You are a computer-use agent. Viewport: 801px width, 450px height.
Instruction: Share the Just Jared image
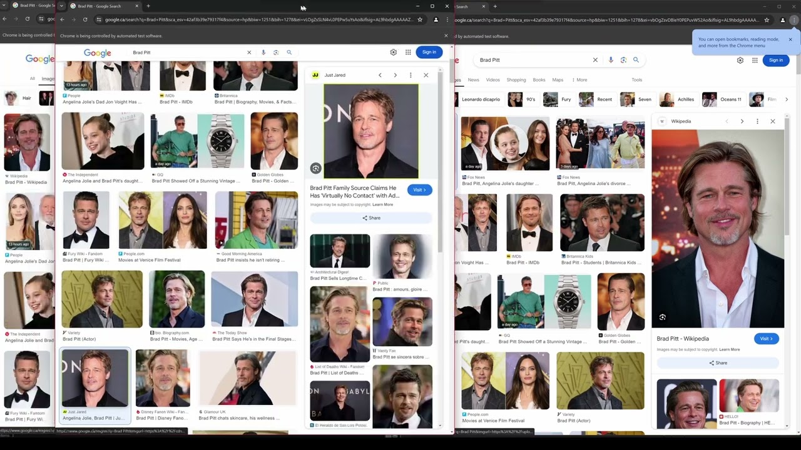[x=371, y=218]
